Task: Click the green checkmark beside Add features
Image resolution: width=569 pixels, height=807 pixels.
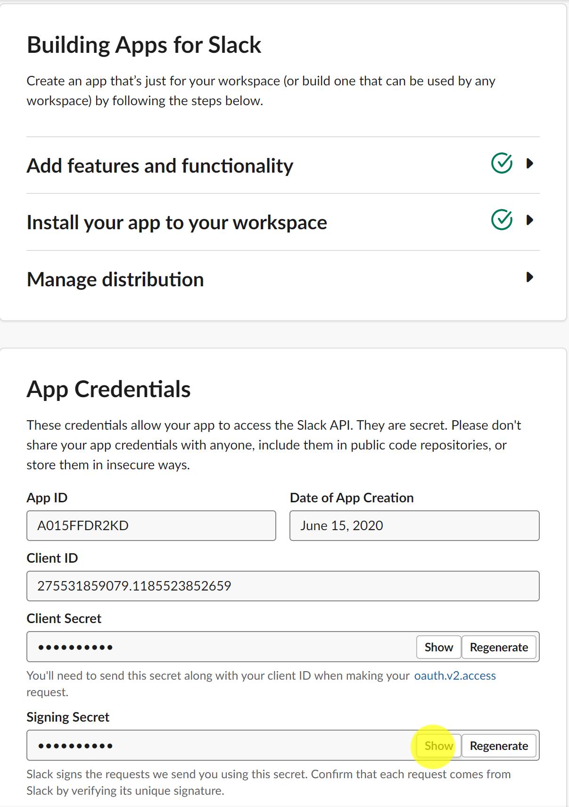Action: (502, 163)
